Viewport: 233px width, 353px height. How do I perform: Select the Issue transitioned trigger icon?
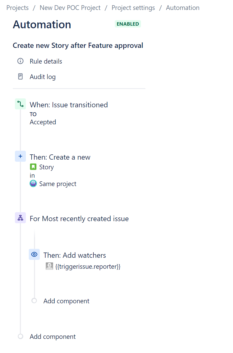click(x=20, y=104)
